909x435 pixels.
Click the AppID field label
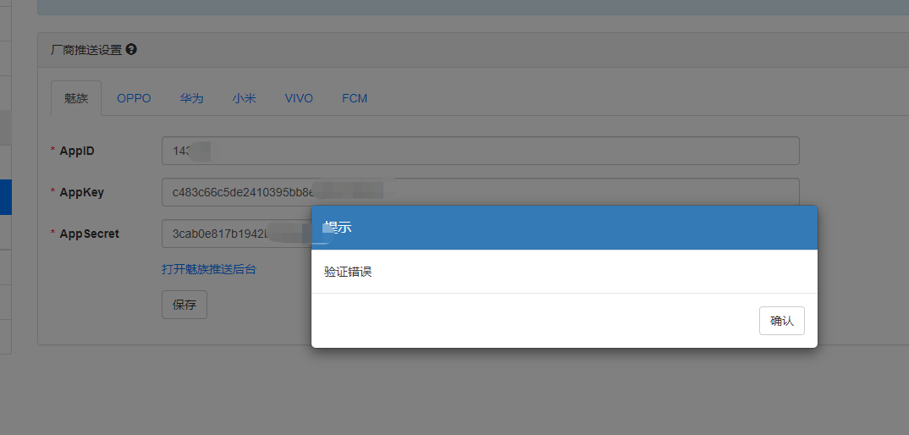[x=77, y=151]
